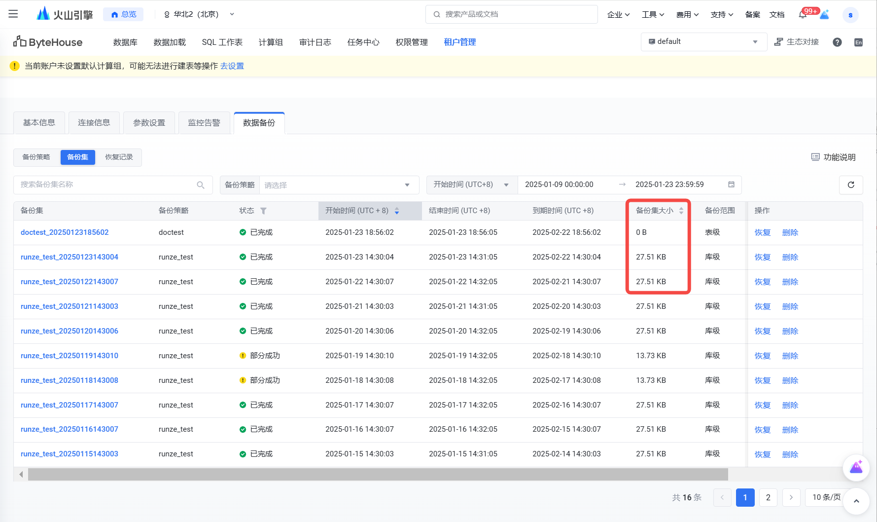Filter by status funnel icon
The width and height of the screenshot is (877, 522).
(264, 211)
